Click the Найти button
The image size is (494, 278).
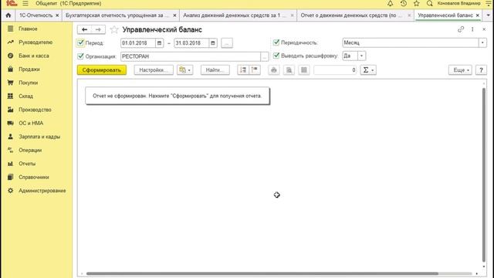[215, 70]
